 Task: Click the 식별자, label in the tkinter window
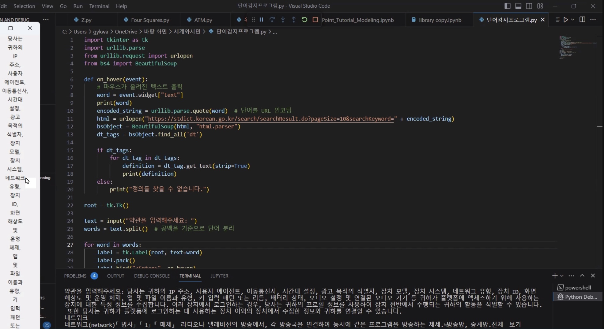coord(15,134)
